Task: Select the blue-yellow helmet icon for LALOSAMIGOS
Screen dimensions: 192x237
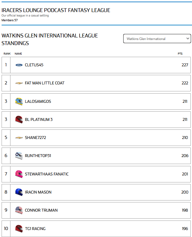Action: [19, 102]
